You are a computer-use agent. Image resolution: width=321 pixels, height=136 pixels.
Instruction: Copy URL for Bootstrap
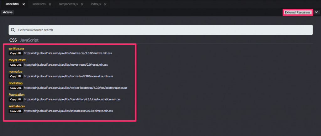pos(16,88)
